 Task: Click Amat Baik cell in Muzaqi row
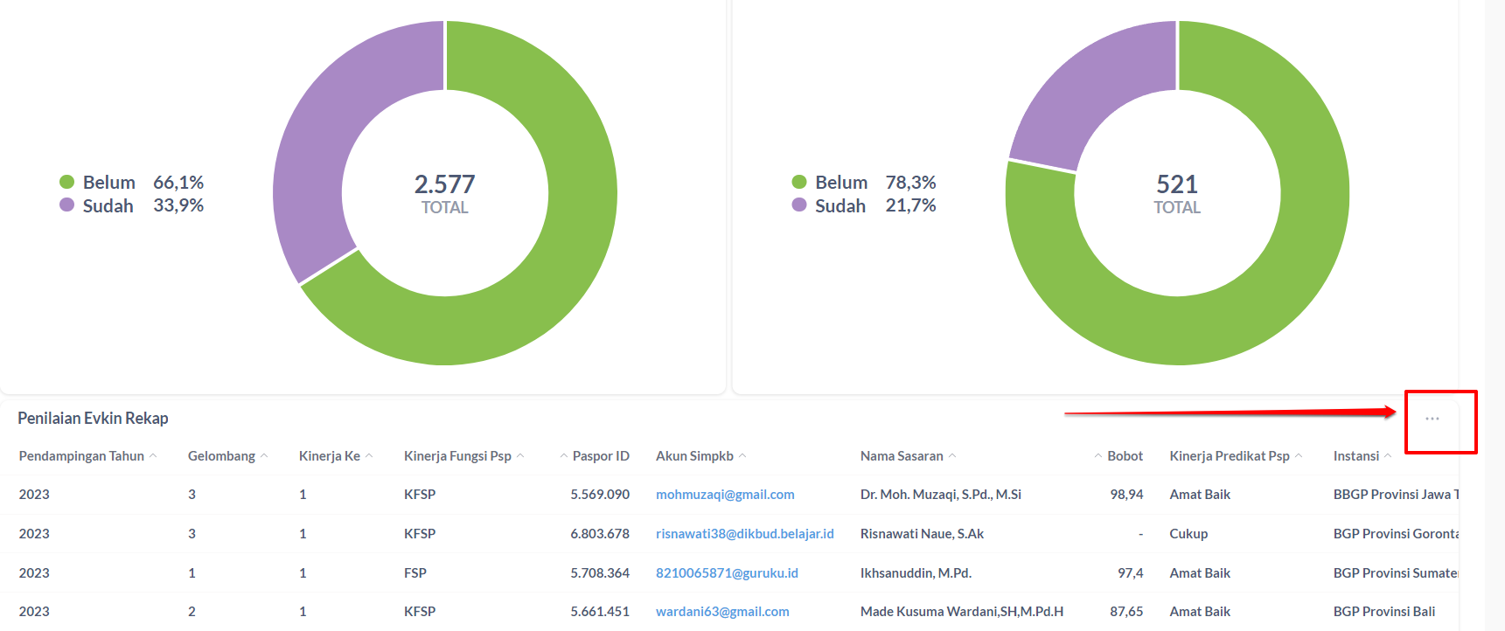click(1200, 495)
